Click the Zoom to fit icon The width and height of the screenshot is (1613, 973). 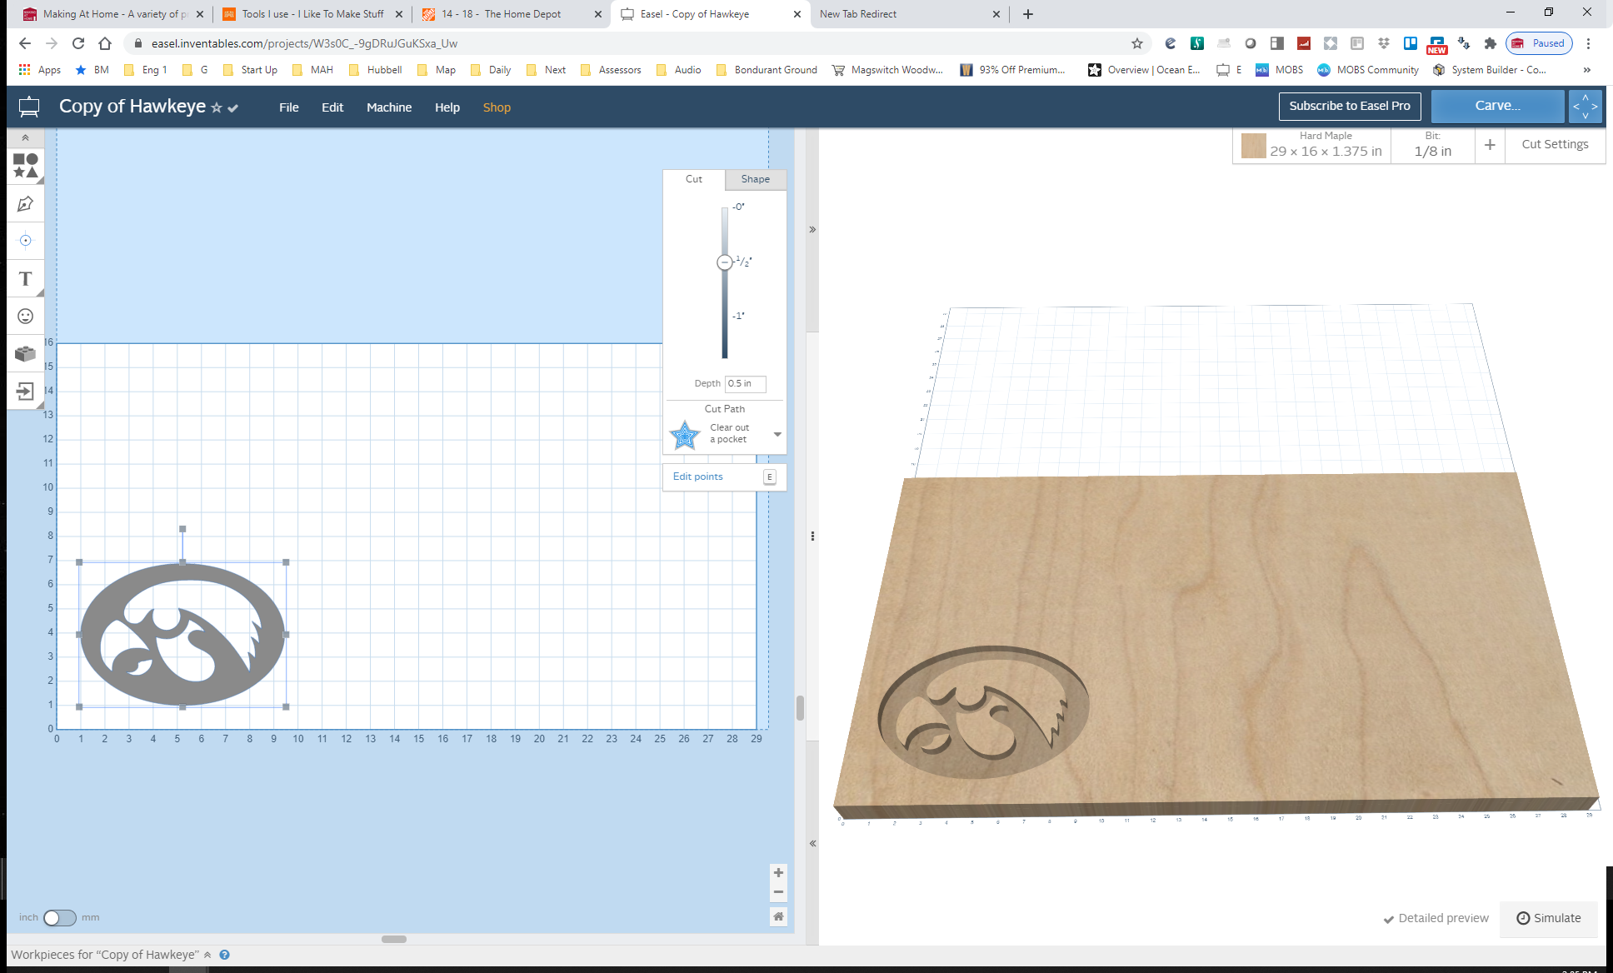pyautogui.click(x=779, y=916)
